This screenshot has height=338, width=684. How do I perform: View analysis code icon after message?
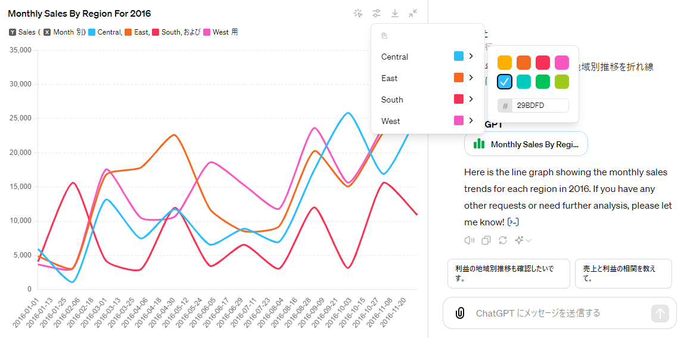[x=513, y=222]
